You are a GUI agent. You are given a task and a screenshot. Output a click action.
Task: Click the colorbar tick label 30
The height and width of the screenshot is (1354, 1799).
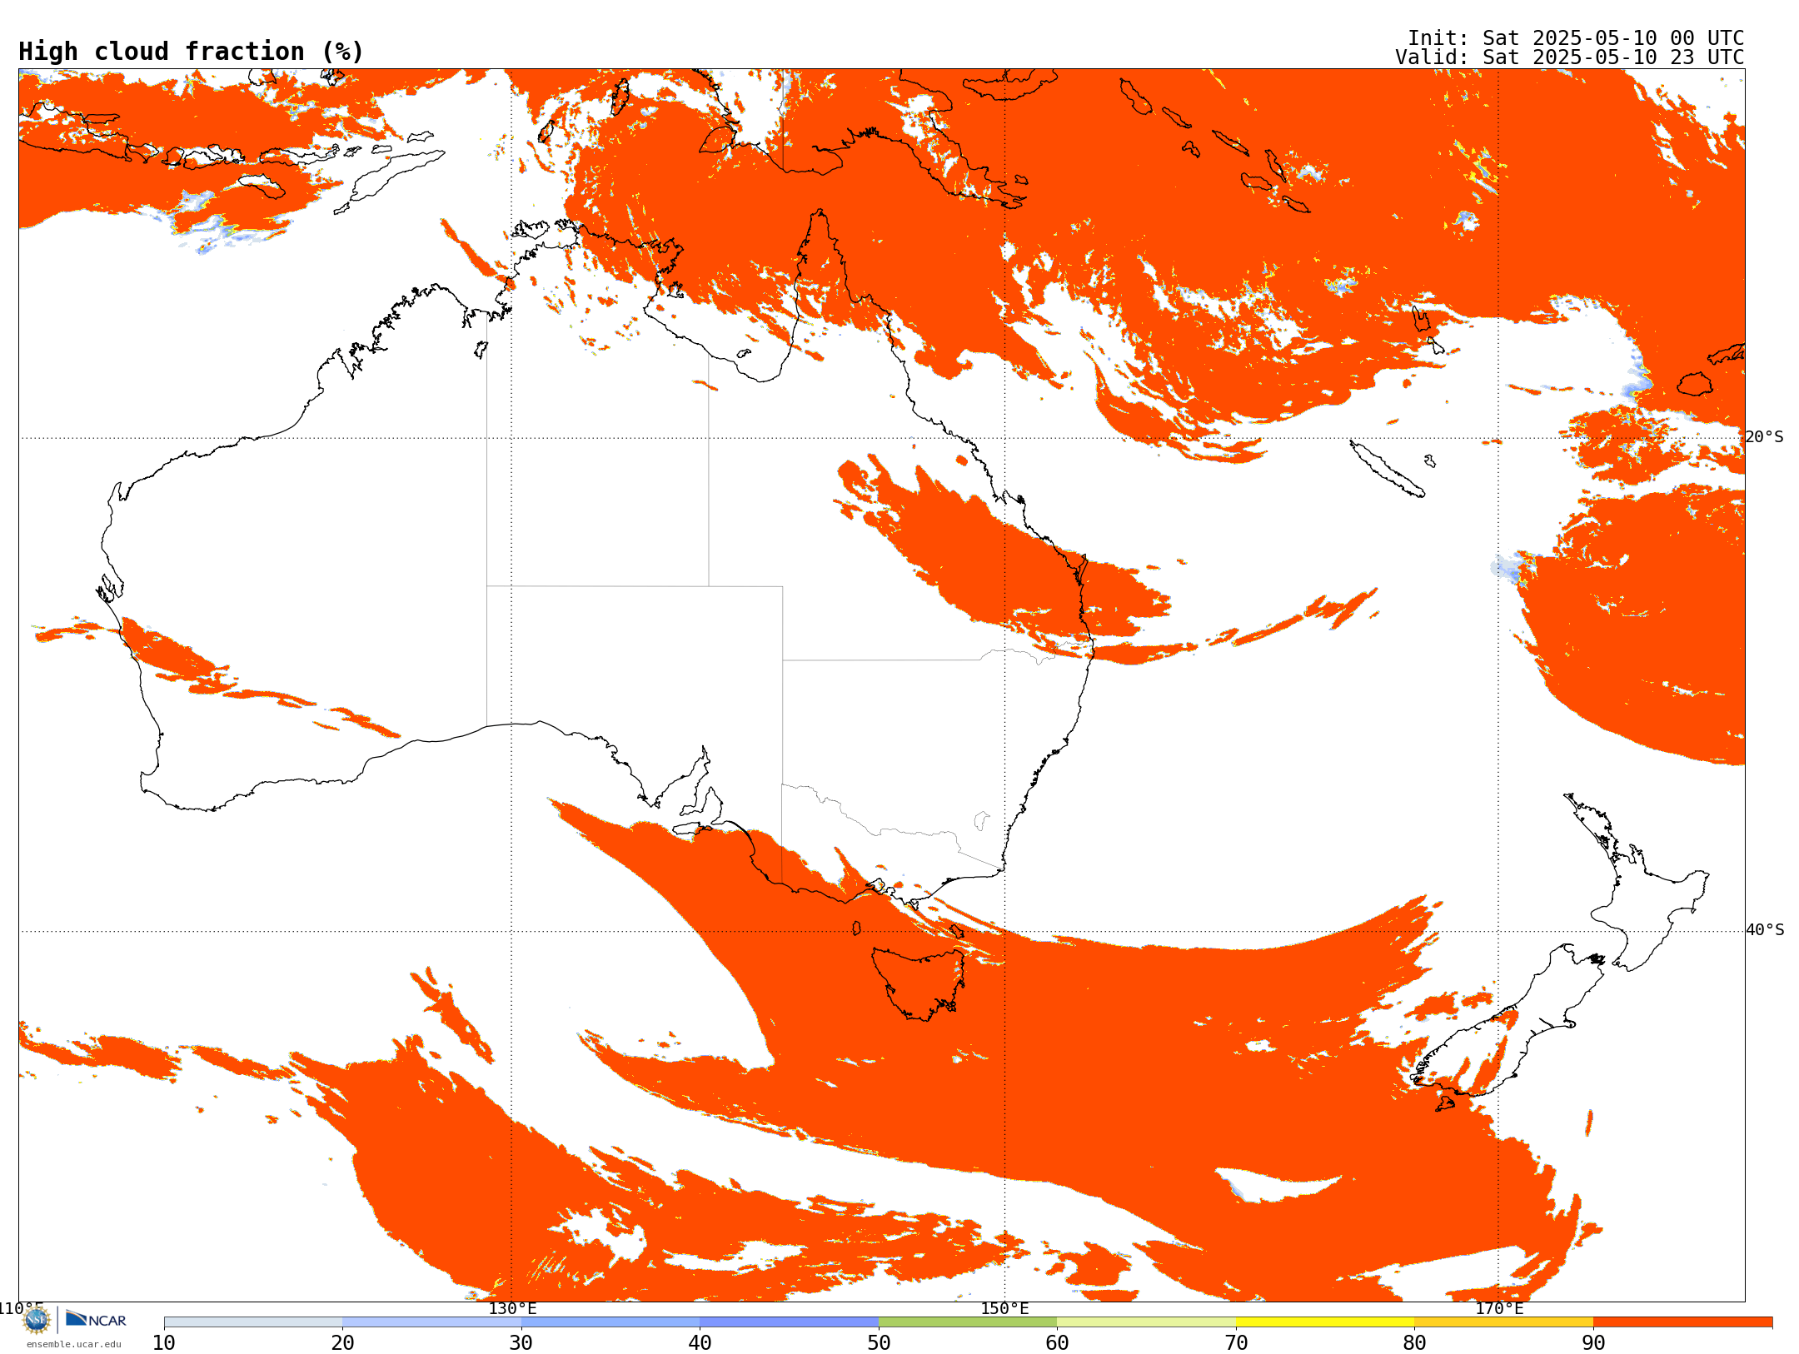tap(521, 1343)
